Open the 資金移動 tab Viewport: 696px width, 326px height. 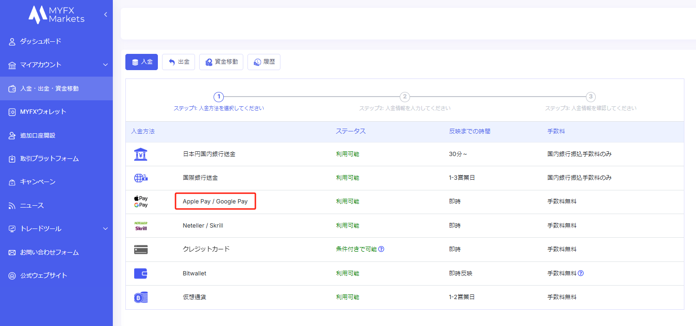pos(221,62)
